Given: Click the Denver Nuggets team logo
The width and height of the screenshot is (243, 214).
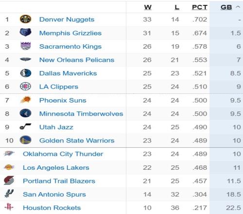Looking at the screenshot, I should pos(25,19).
